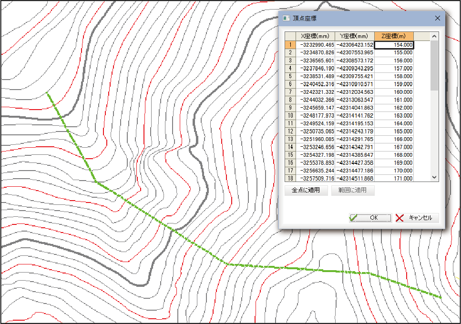Click X value -3234870.826
The height and width of the screenshot is (324, 461).
(x=315, y=52)
